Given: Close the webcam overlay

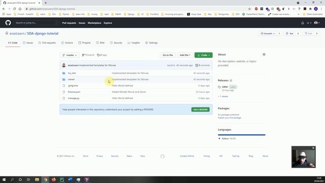Looking at the screenshot, I should (x=313, y=148).
